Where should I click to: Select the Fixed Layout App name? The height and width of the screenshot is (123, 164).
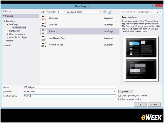point(57,38)
